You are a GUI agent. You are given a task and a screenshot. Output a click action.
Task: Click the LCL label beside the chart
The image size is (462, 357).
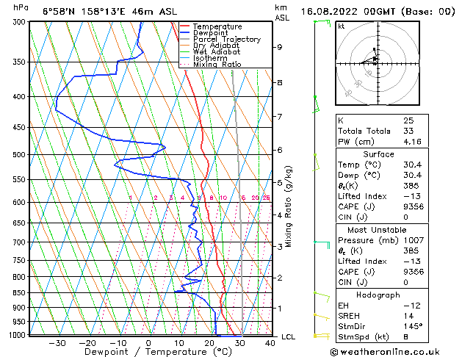click(x=288, y=337)
